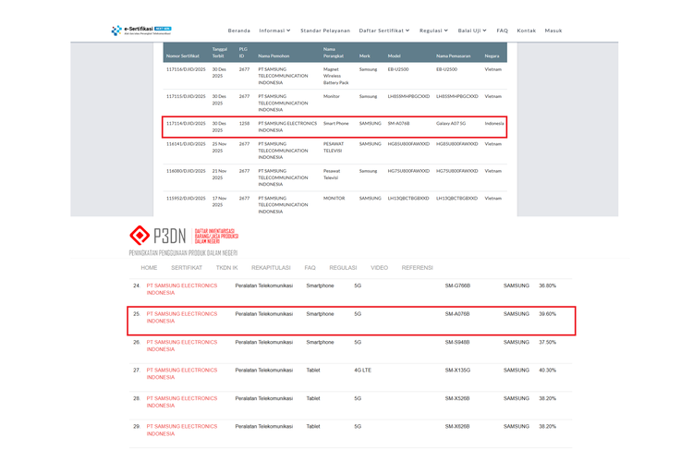Select the HOME tab in P3DN menu
693x462 pixels.
pos(149,267)
